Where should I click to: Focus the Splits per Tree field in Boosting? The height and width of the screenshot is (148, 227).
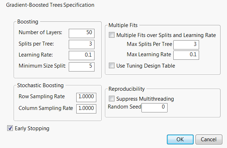[x=82, y=44]
